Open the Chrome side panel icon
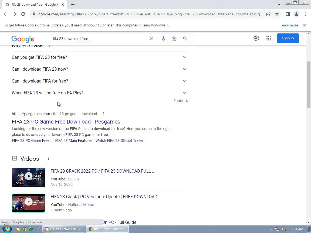This screenshot has height=233, width=311. [x=288, y=14]
